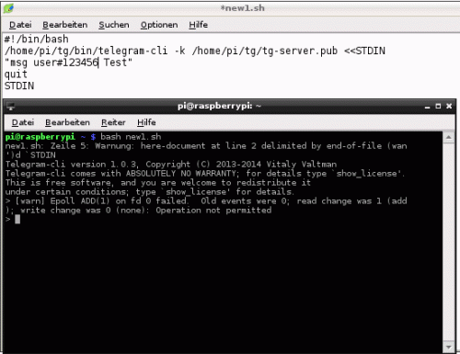Viewport: 460px width, 354px height.
Task: Open the Datei menu in the new1.sh editor
Action: [20, 25]
